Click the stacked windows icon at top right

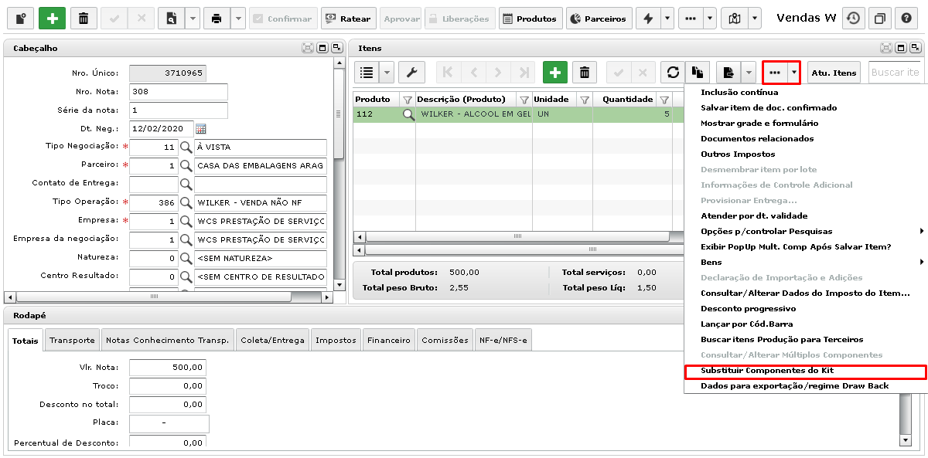[x=879, y=19]
